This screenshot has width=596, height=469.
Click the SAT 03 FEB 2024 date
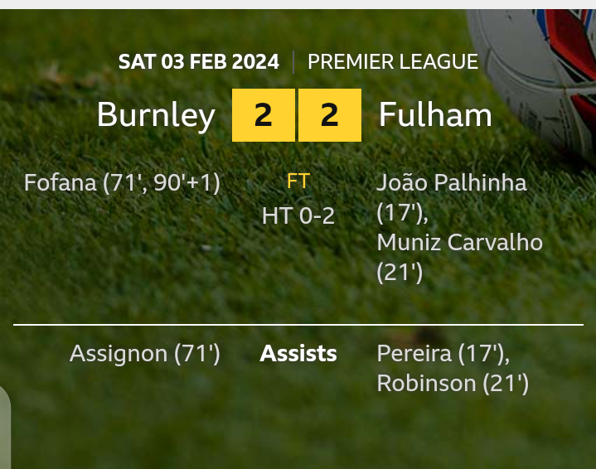[198, 61]
